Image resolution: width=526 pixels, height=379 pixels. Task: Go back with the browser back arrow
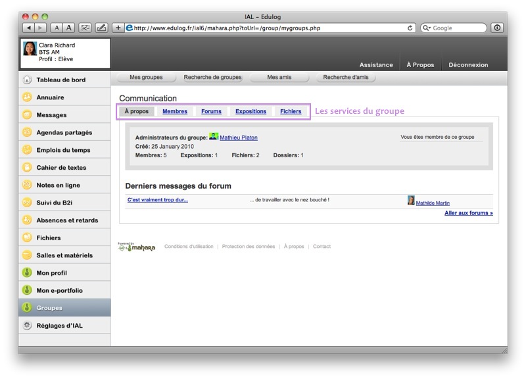(x=28, y=28)
